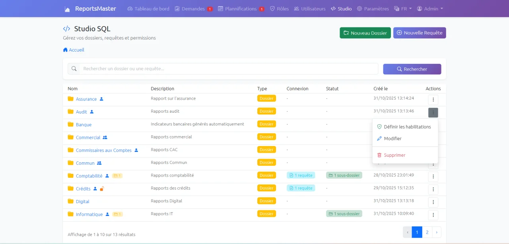The width and height of the screenshot is (509, 244).
Task: Open the Demandes menu item
Action: pos(194,9)
